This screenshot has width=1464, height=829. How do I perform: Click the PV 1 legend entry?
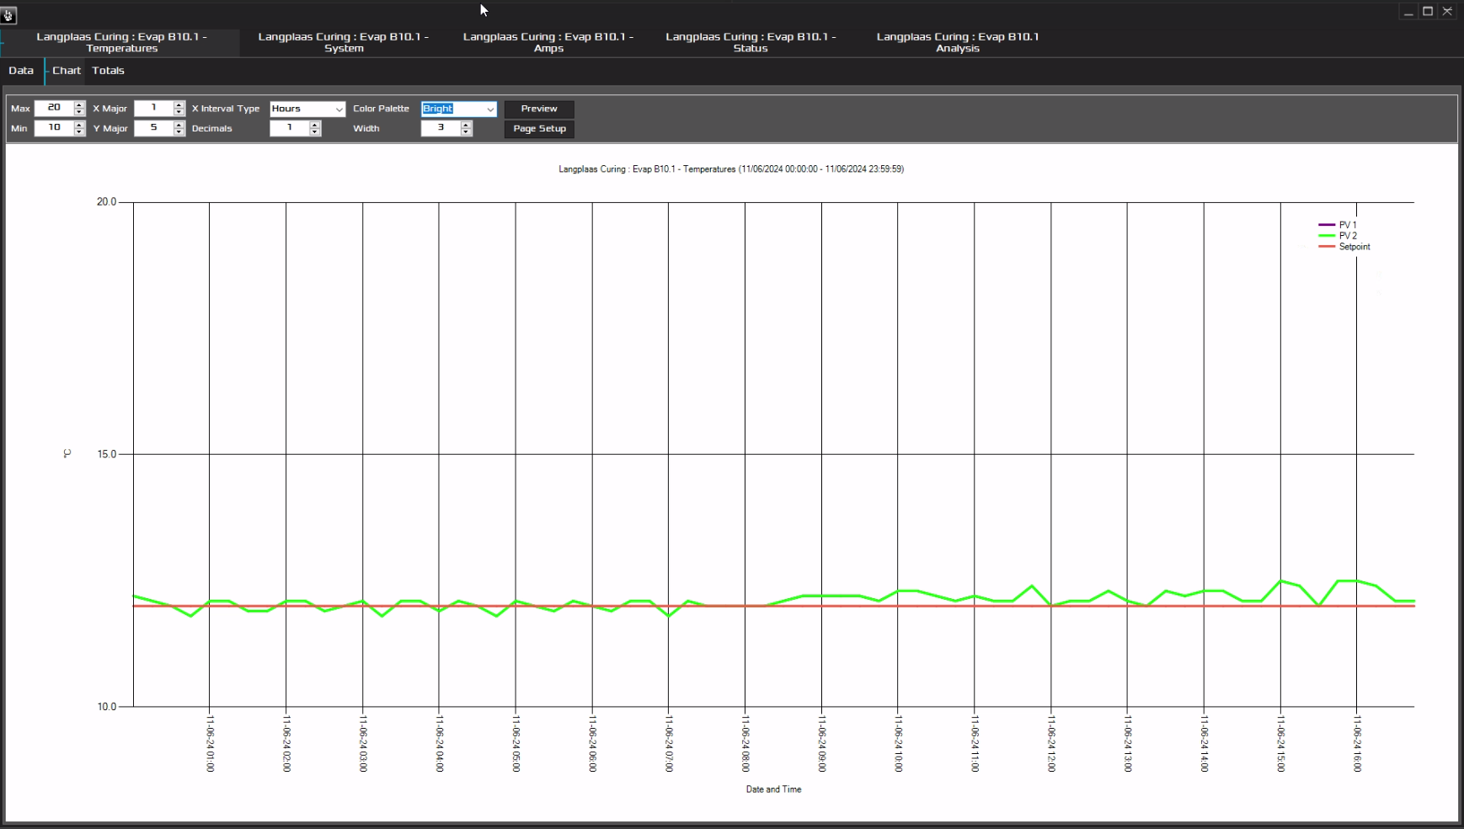pyautogui.click(x=1338, y=225)
